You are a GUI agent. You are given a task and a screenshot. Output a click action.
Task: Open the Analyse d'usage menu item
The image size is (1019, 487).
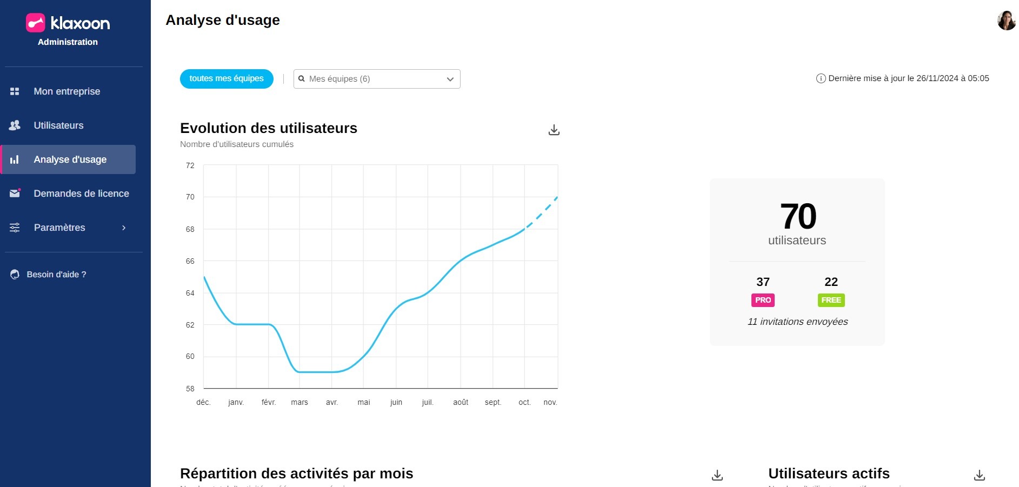pos(70,159)
